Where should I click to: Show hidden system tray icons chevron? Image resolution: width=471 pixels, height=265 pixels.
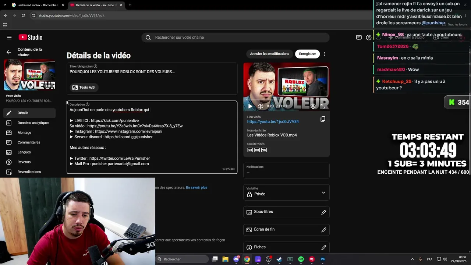[412, 259]
